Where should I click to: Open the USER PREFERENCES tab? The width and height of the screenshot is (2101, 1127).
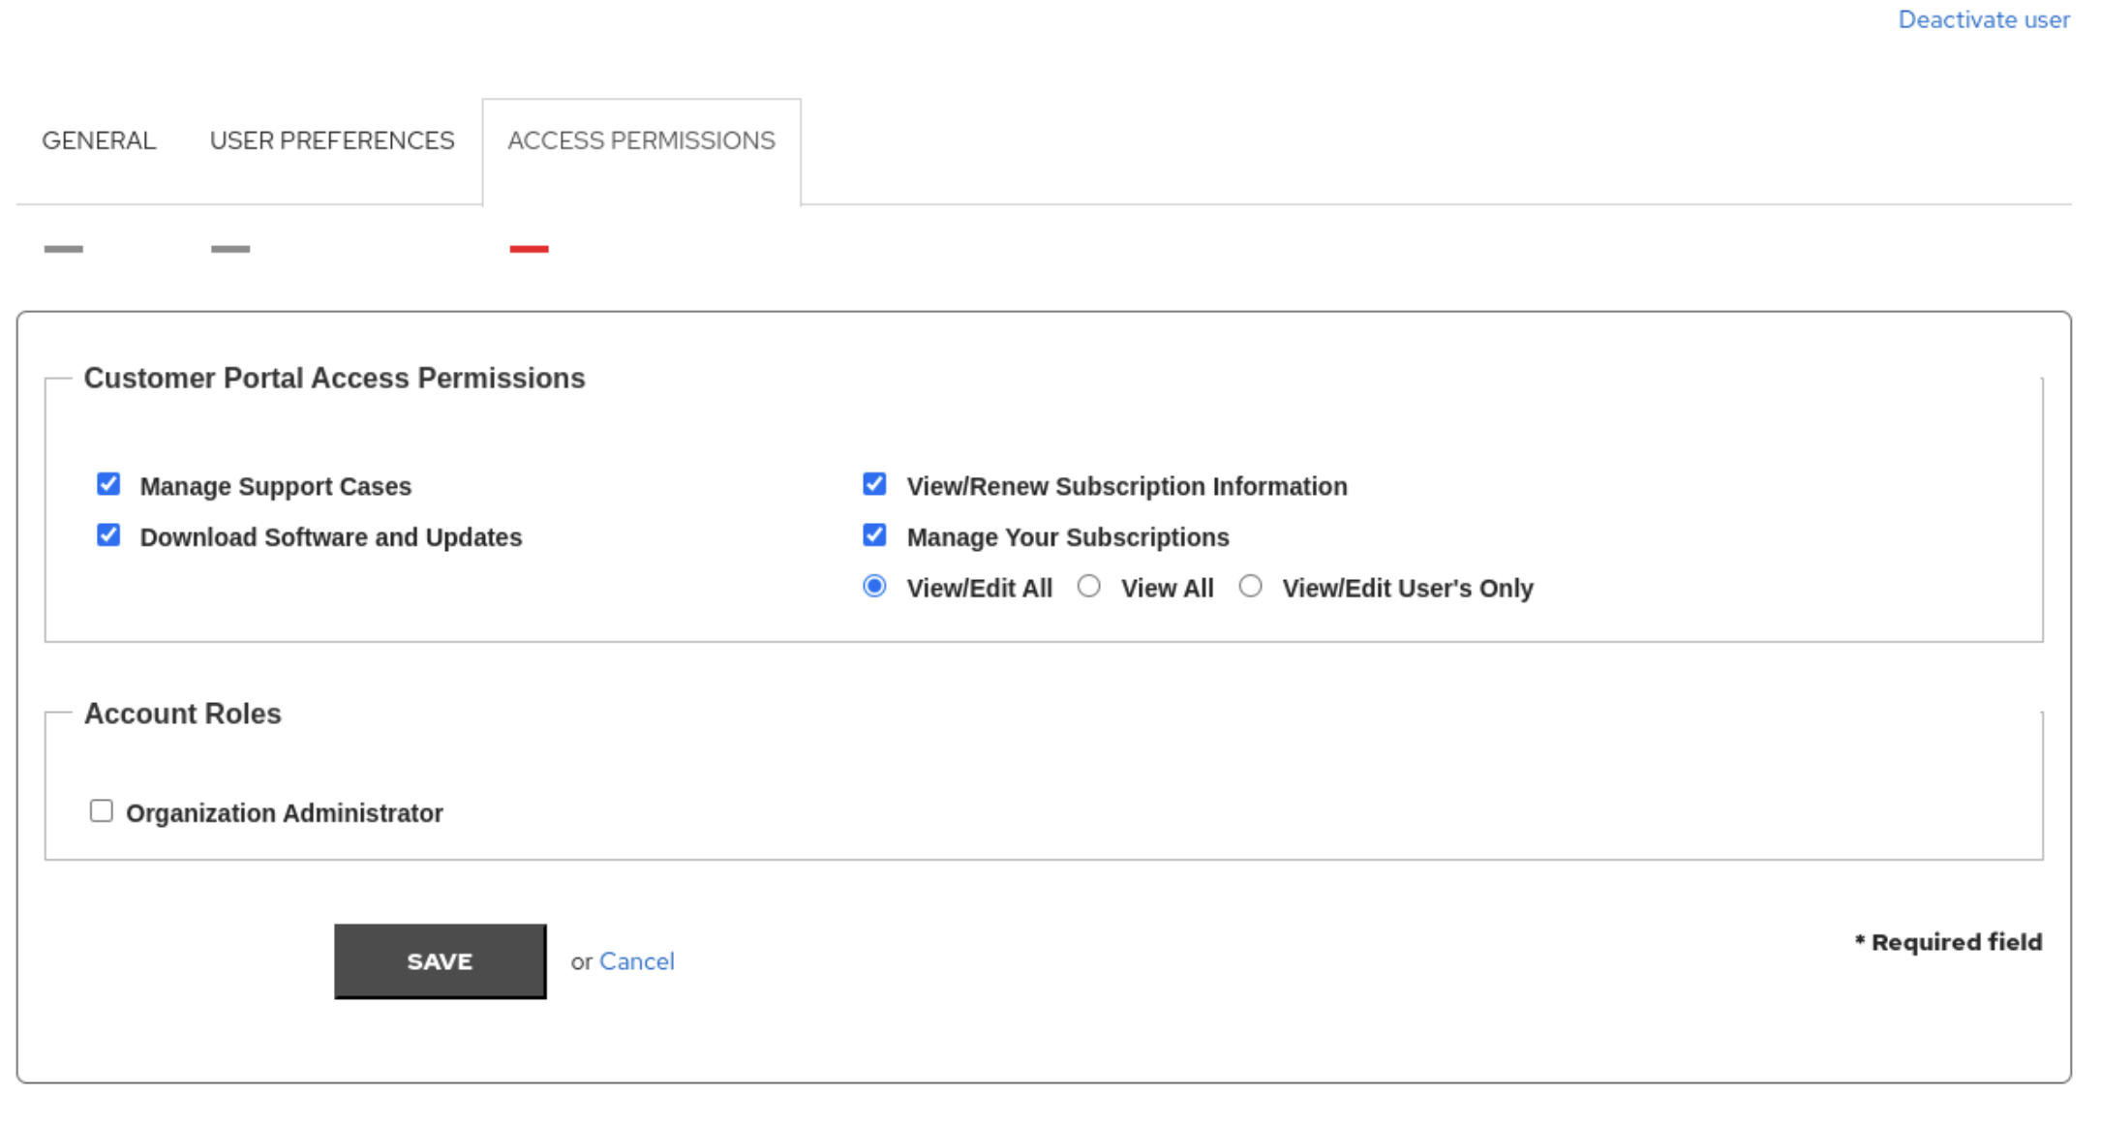point(332,140)
